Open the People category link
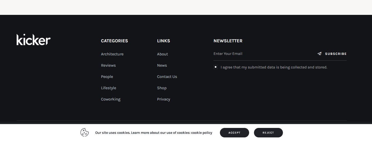The image size is (372, 141). point(107,77)
